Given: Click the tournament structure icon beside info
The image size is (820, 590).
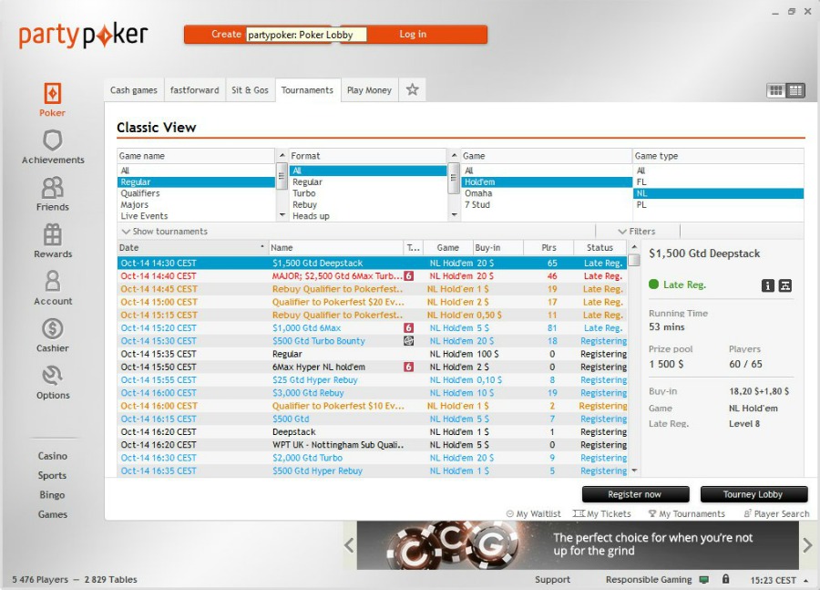Looking at the screenshot, I should [x=785, y=285].
